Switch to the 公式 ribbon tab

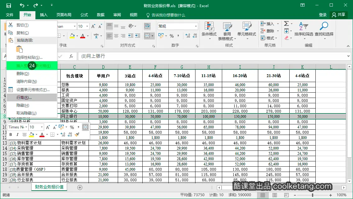pos(84,15)
